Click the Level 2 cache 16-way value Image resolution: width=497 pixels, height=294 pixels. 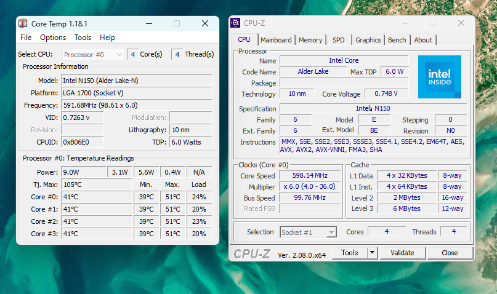tap(452, 197)
